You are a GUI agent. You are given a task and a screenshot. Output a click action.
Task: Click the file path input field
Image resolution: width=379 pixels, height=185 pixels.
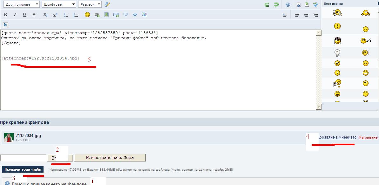click(24, 158)
